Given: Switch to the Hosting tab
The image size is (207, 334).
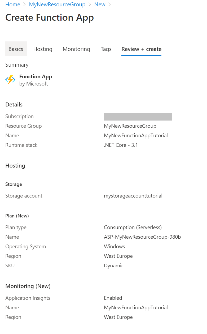Looking at the screenshot, I should (x=43, y=49).
